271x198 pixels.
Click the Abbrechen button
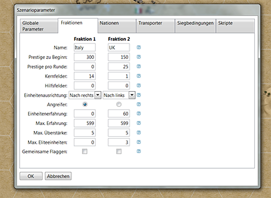coord(58,176)
